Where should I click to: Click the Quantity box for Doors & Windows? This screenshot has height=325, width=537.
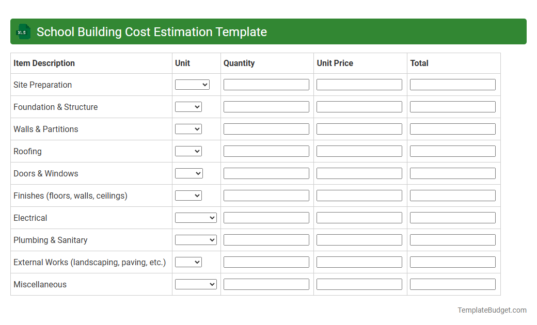pyautogui.click(x=266, y=173)
